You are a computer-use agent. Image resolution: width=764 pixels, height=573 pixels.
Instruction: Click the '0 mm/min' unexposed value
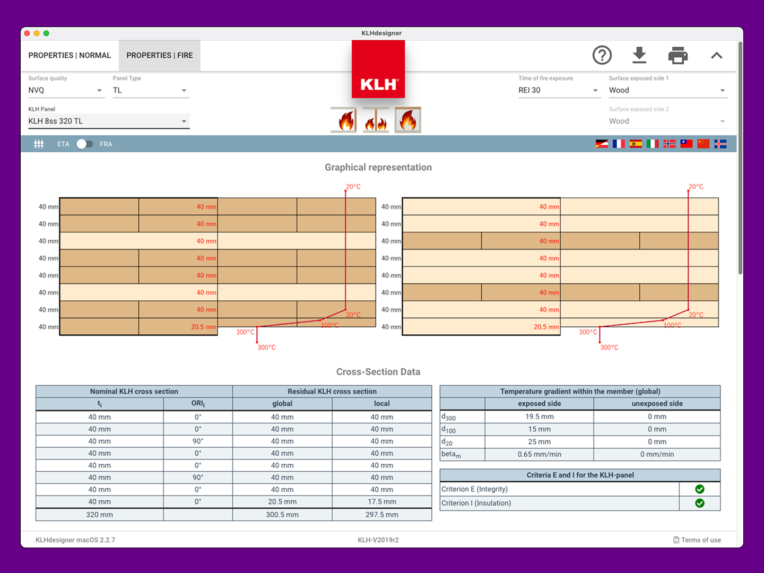[657, 454]
